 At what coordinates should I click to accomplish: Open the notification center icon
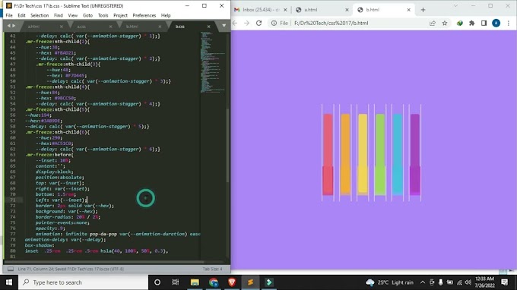(x=505, y=282)
